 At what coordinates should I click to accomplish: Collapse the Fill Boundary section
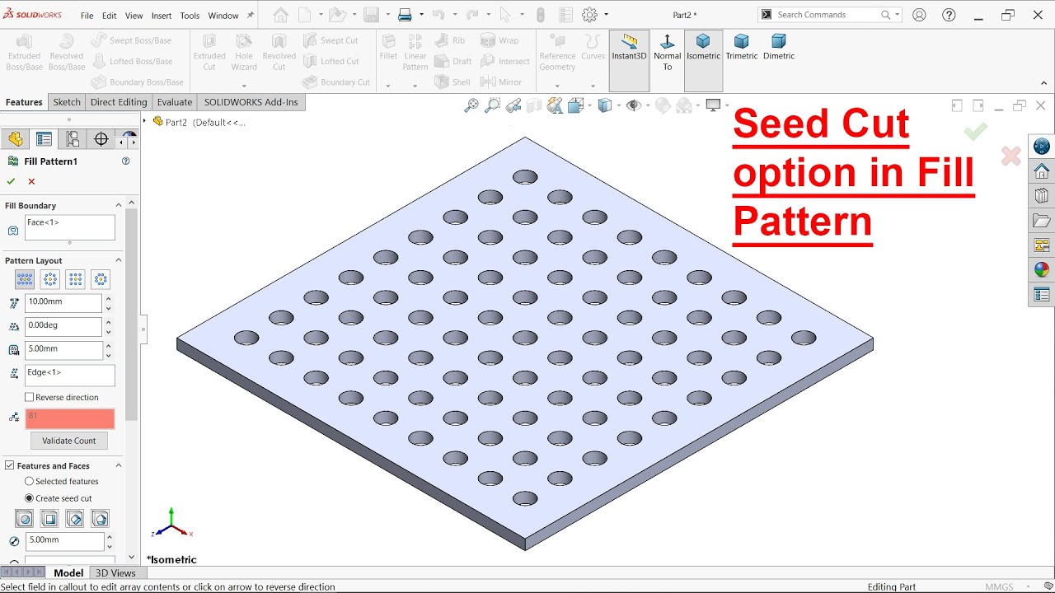[118, 205]
